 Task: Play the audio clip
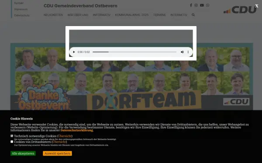tap(74, 52)
